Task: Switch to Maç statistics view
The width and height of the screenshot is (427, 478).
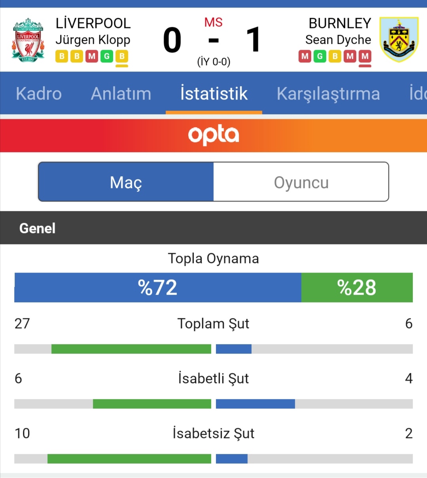Action: pyautogui.click(x=126, y=182)
